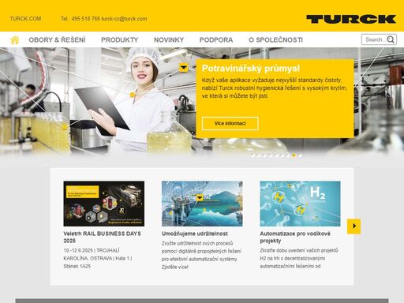The width and height of the screenshot is (404, 303).
Task: Click the text "Zjistěte více!"
Action: pos(174,267)
